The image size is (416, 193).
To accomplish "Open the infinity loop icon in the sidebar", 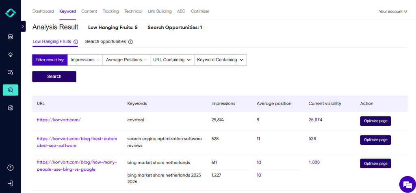I will click(10, 37).
